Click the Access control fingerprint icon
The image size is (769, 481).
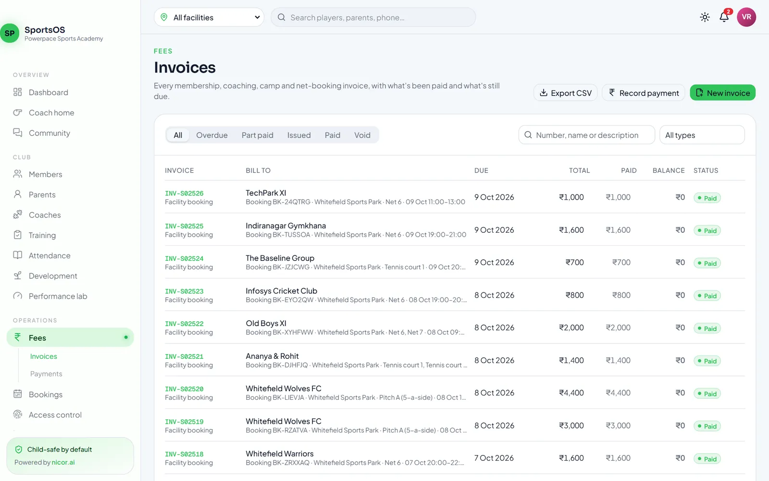point(18,415)
